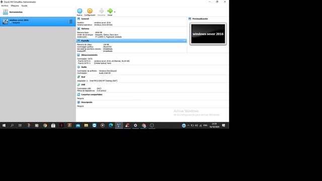Open the Red section header
This screenshot has width=322, height=181.
click(x=83, y=77)
